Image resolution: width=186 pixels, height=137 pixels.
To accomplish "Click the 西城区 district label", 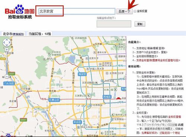I will click(107, 97).
